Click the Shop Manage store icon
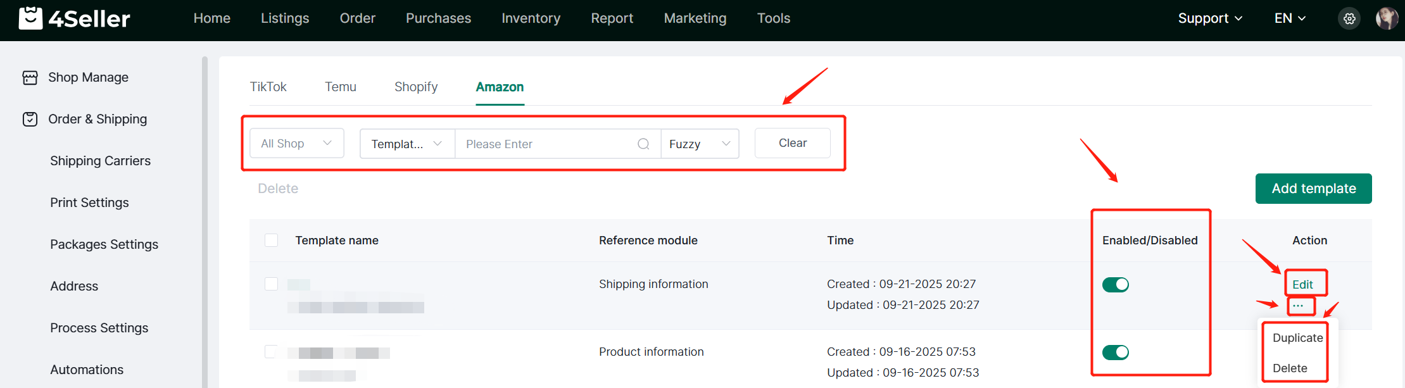Screen dimensions: 1405x388 [30, 77]
